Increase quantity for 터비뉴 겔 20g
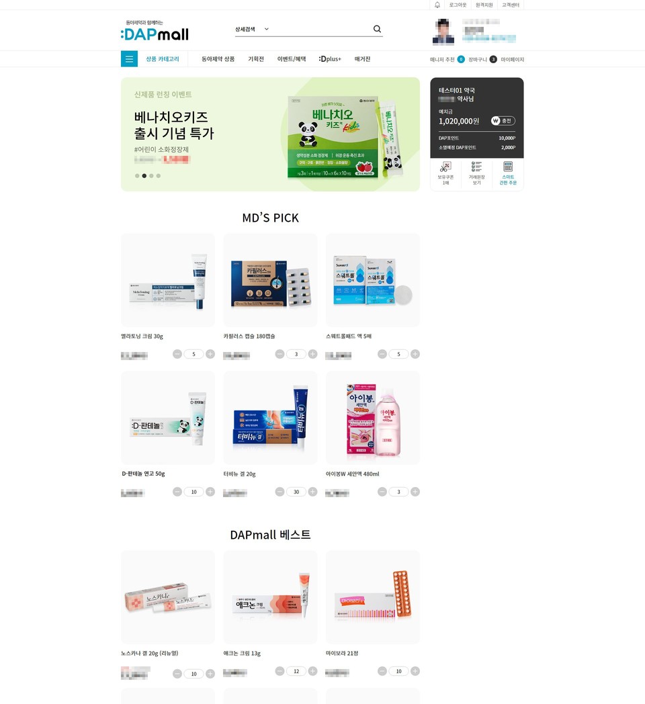 click(x=312, y=492)
